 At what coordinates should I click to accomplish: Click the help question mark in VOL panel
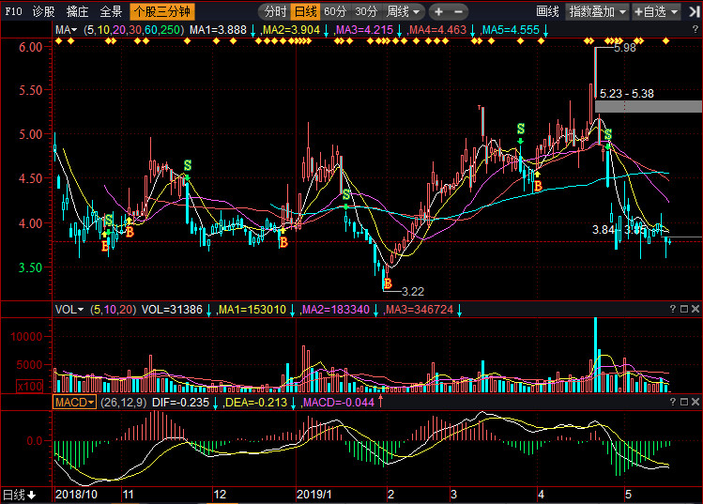673,309
